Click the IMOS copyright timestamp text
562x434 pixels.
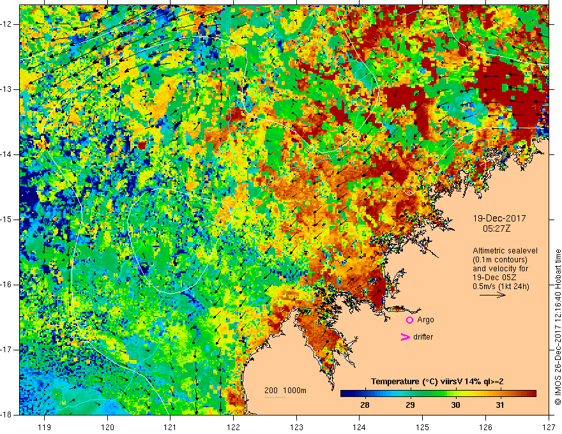(x=558, y=327)
